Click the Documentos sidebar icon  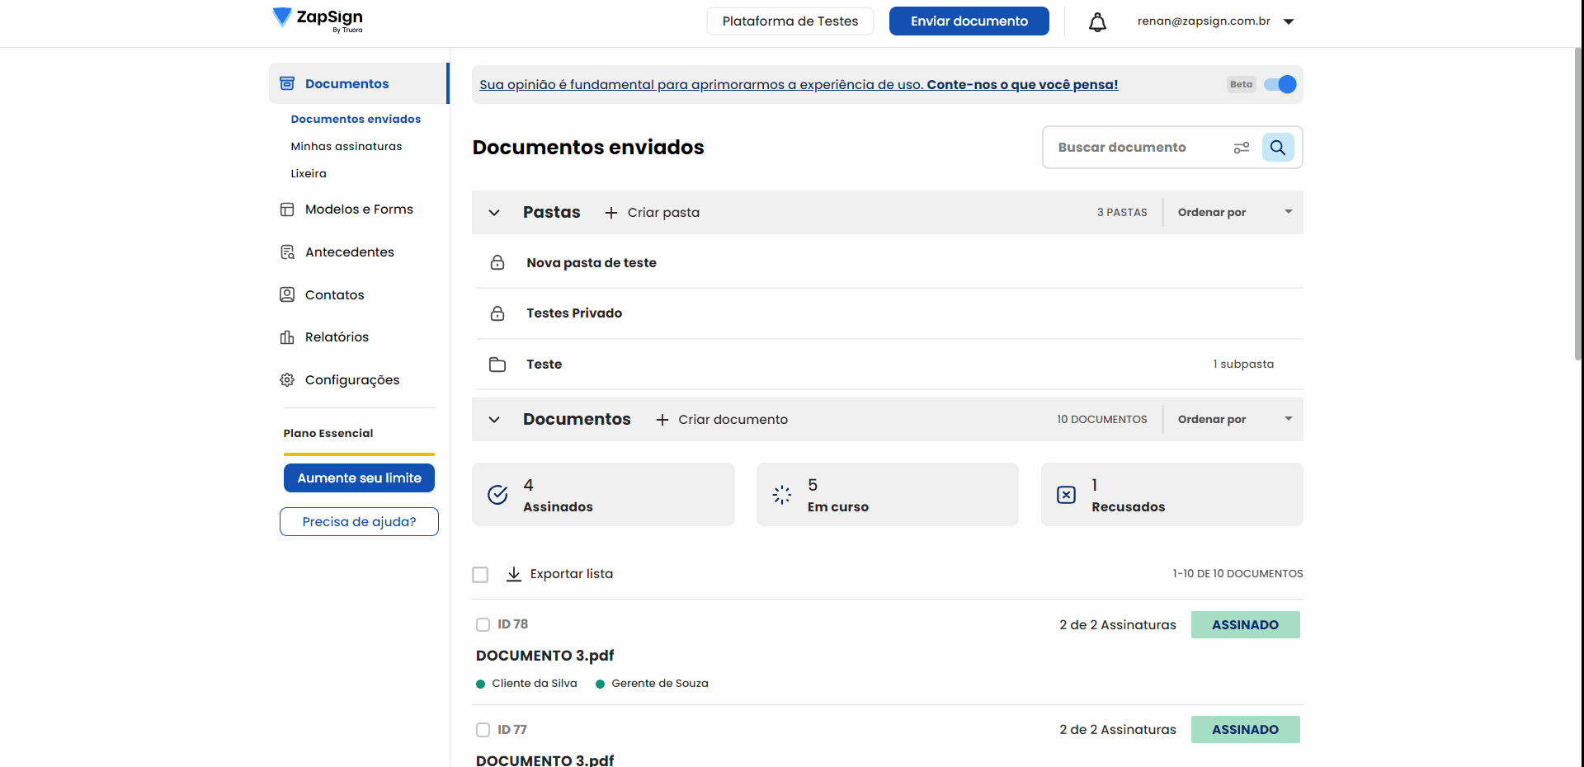(x=287, y=83)
